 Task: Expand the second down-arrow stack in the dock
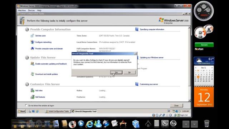coord(194,124)
